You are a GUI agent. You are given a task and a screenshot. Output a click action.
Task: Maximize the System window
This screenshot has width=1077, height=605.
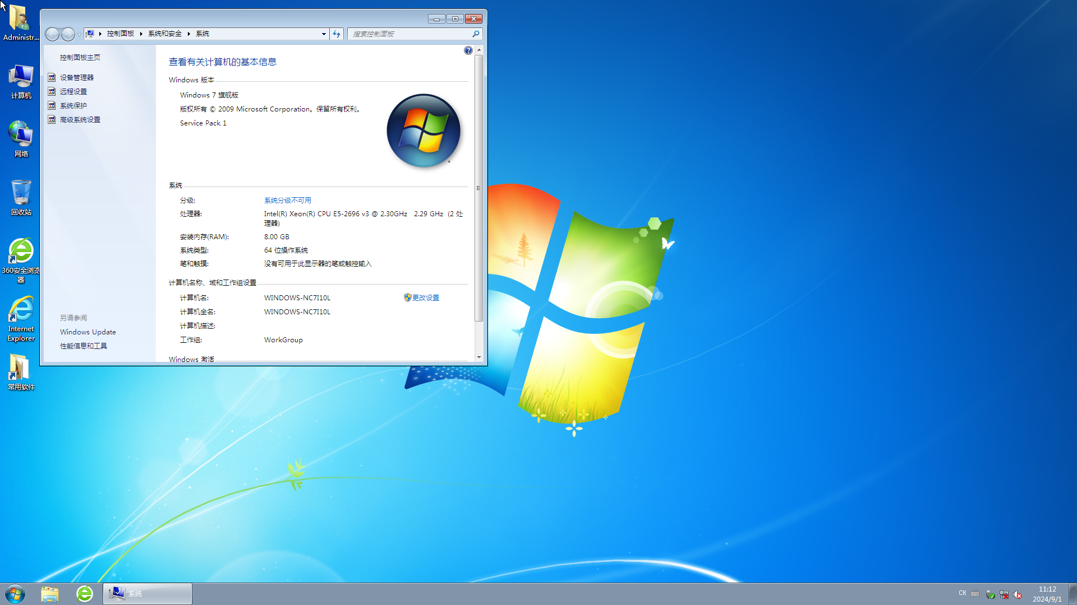(x=455, y=19)
